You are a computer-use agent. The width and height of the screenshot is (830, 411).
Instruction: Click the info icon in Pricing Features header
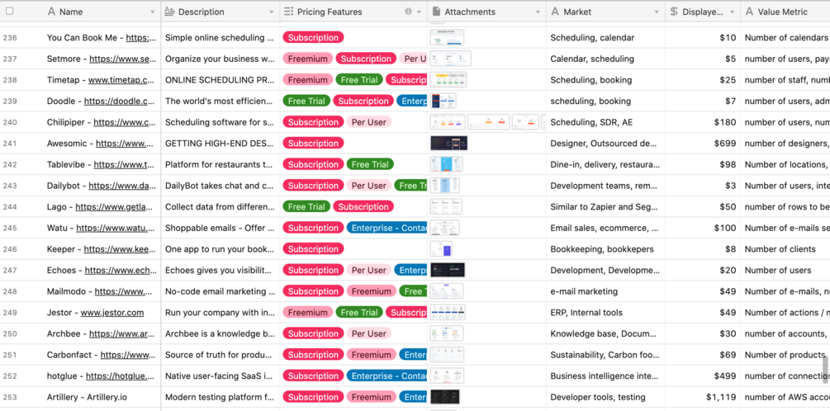click(408, 12)
